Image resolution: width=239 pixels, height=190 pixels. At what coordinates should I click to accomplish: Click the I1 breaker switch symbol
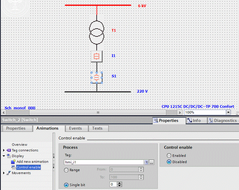[96, 56]
